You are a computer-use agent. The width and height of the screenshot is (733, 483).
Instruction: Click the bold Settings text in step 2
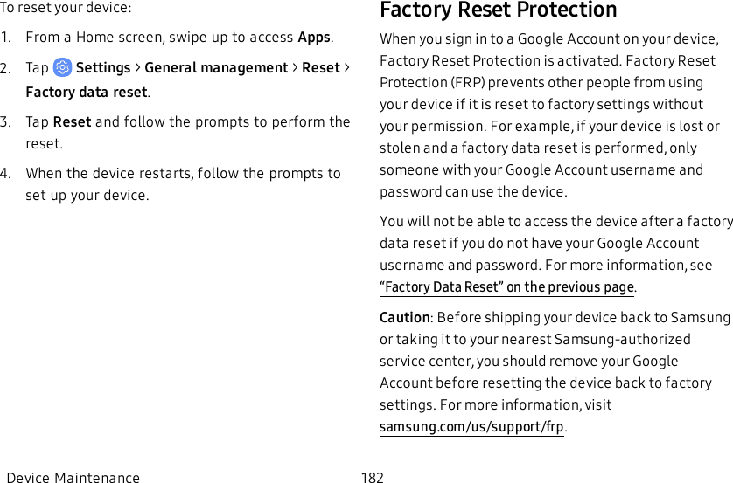pos(103,68)
